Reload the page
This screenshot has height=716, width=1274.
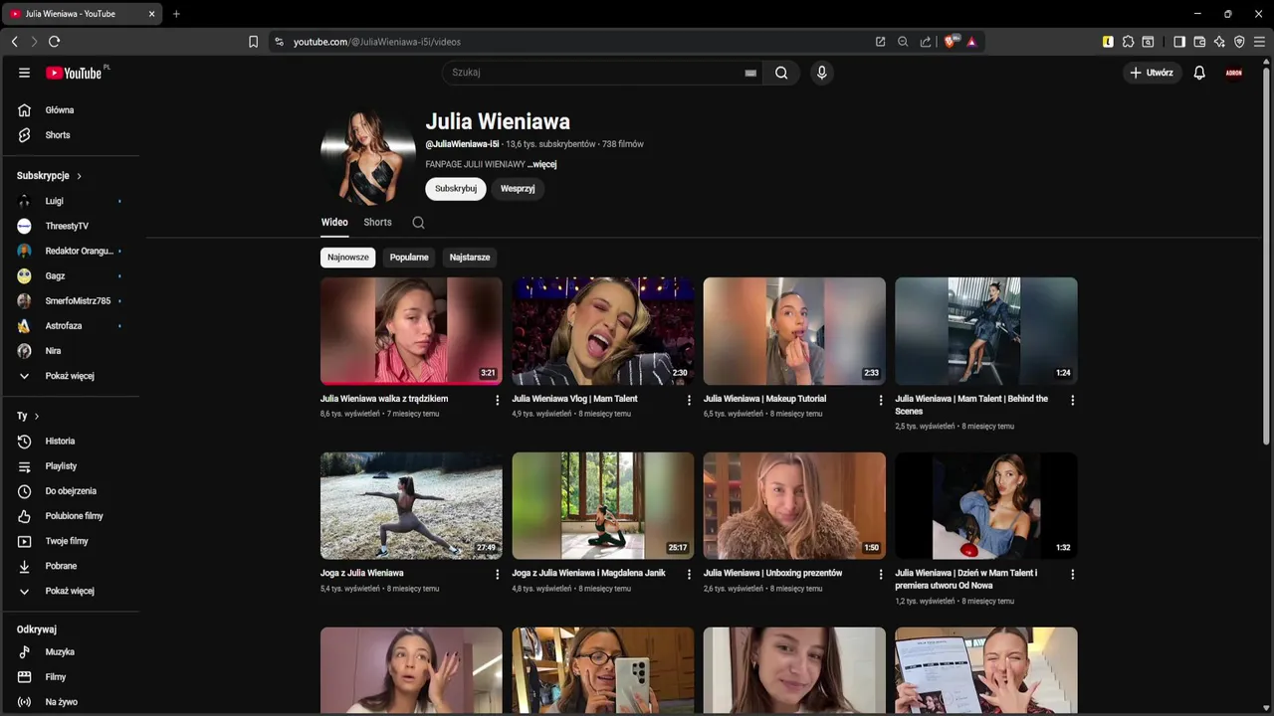(x=54, y=42)
